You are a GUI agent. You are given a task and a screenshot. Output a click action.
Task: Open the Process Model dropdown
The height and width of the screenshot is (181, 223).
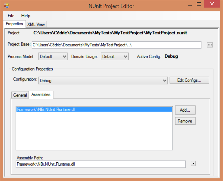coord(53,57)
